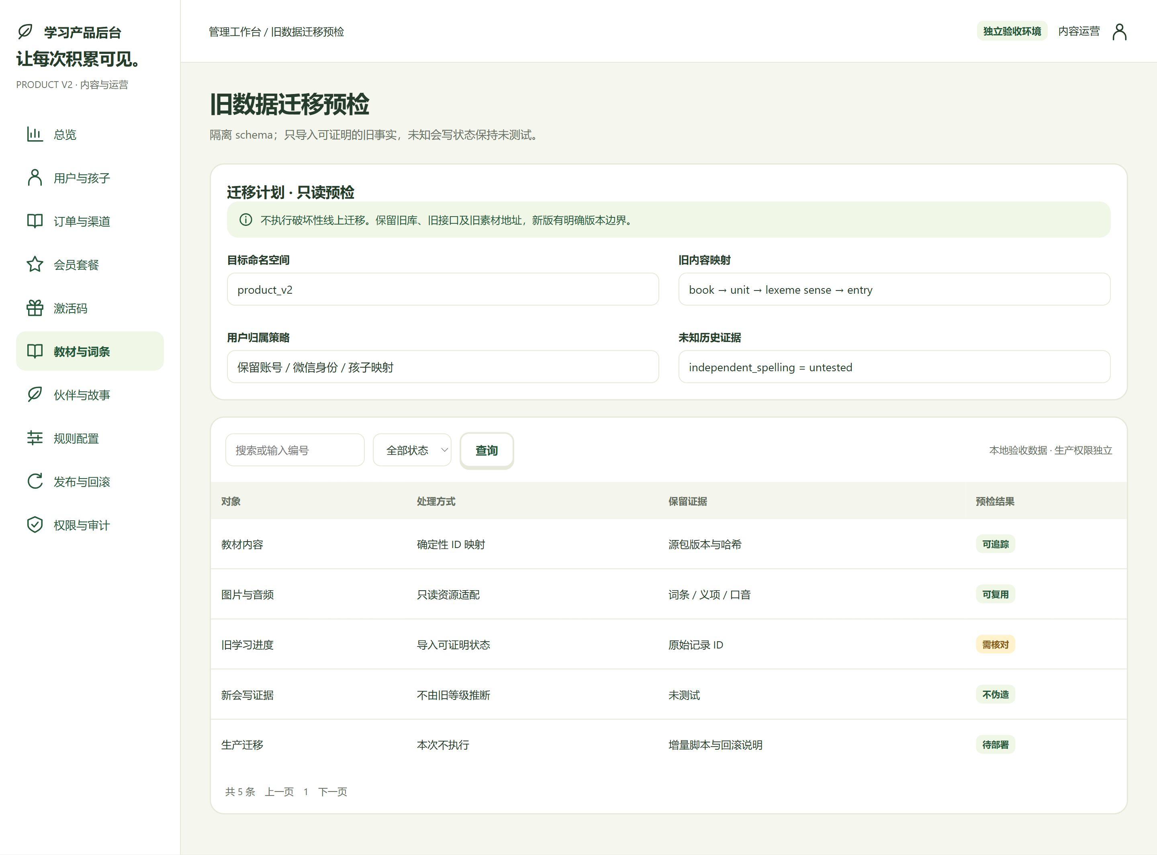
Task: Click 内容运营 user name in header
Action: (1079, 31)
